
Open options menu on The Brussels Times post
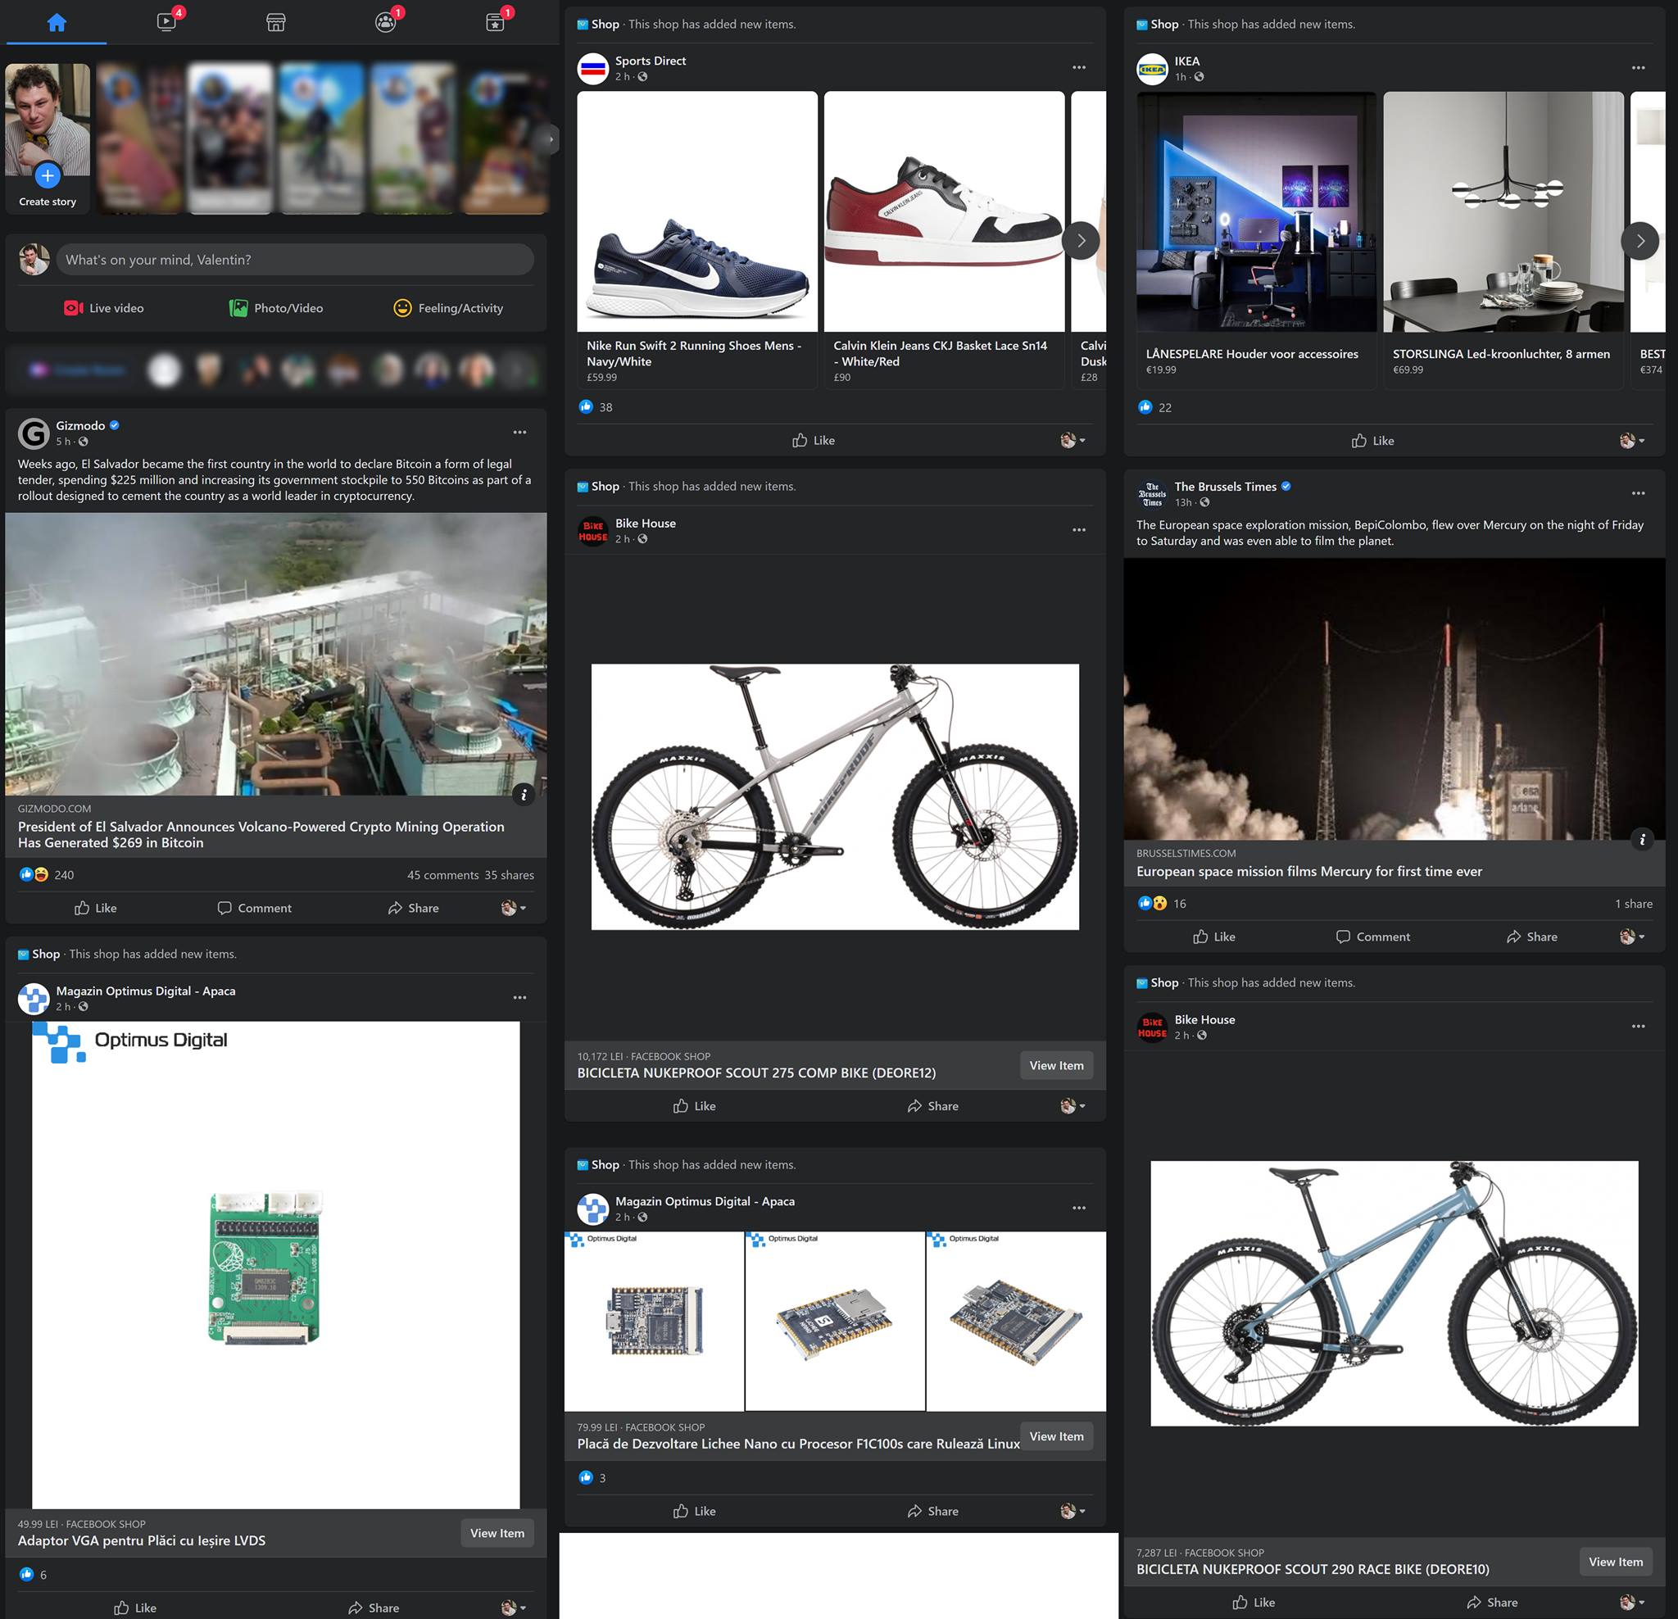click(x=1638, y=493)
